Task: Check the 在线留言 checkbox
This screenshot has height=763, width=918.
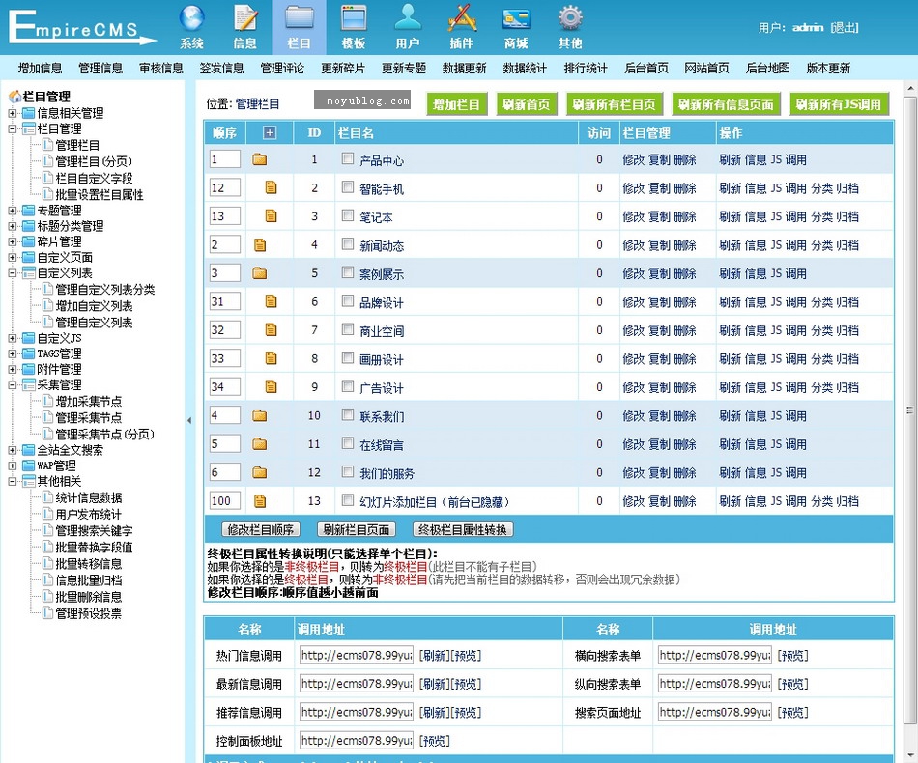Action: (x=348, y=443)
